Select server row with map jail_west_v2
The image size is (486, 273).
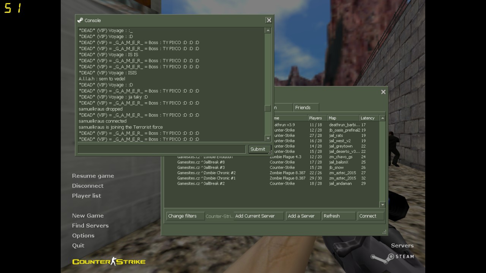(x=327, y=141)
